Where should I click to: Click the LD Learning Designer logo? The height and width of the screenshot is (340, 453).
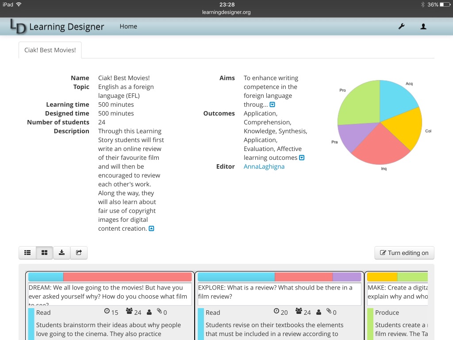(57, 27)
